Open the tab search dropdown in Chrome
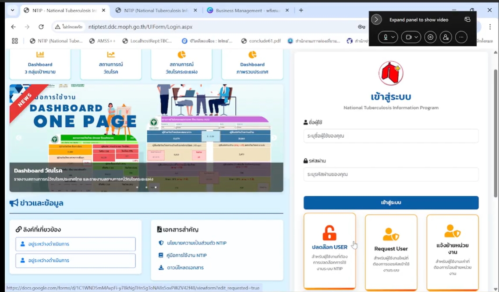The image size is (499, 292). (12, 10)
